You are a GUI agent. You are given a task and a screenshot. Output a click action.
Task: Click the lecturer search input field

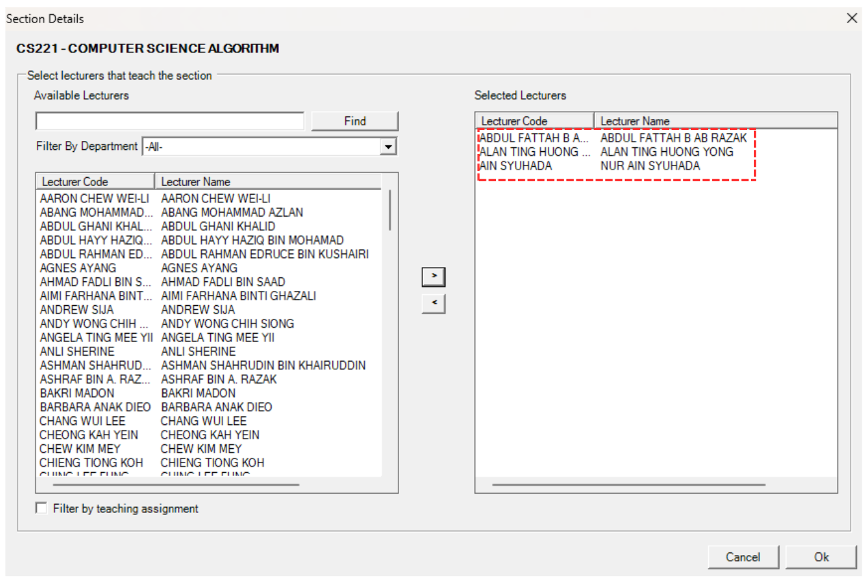point(170,121)
